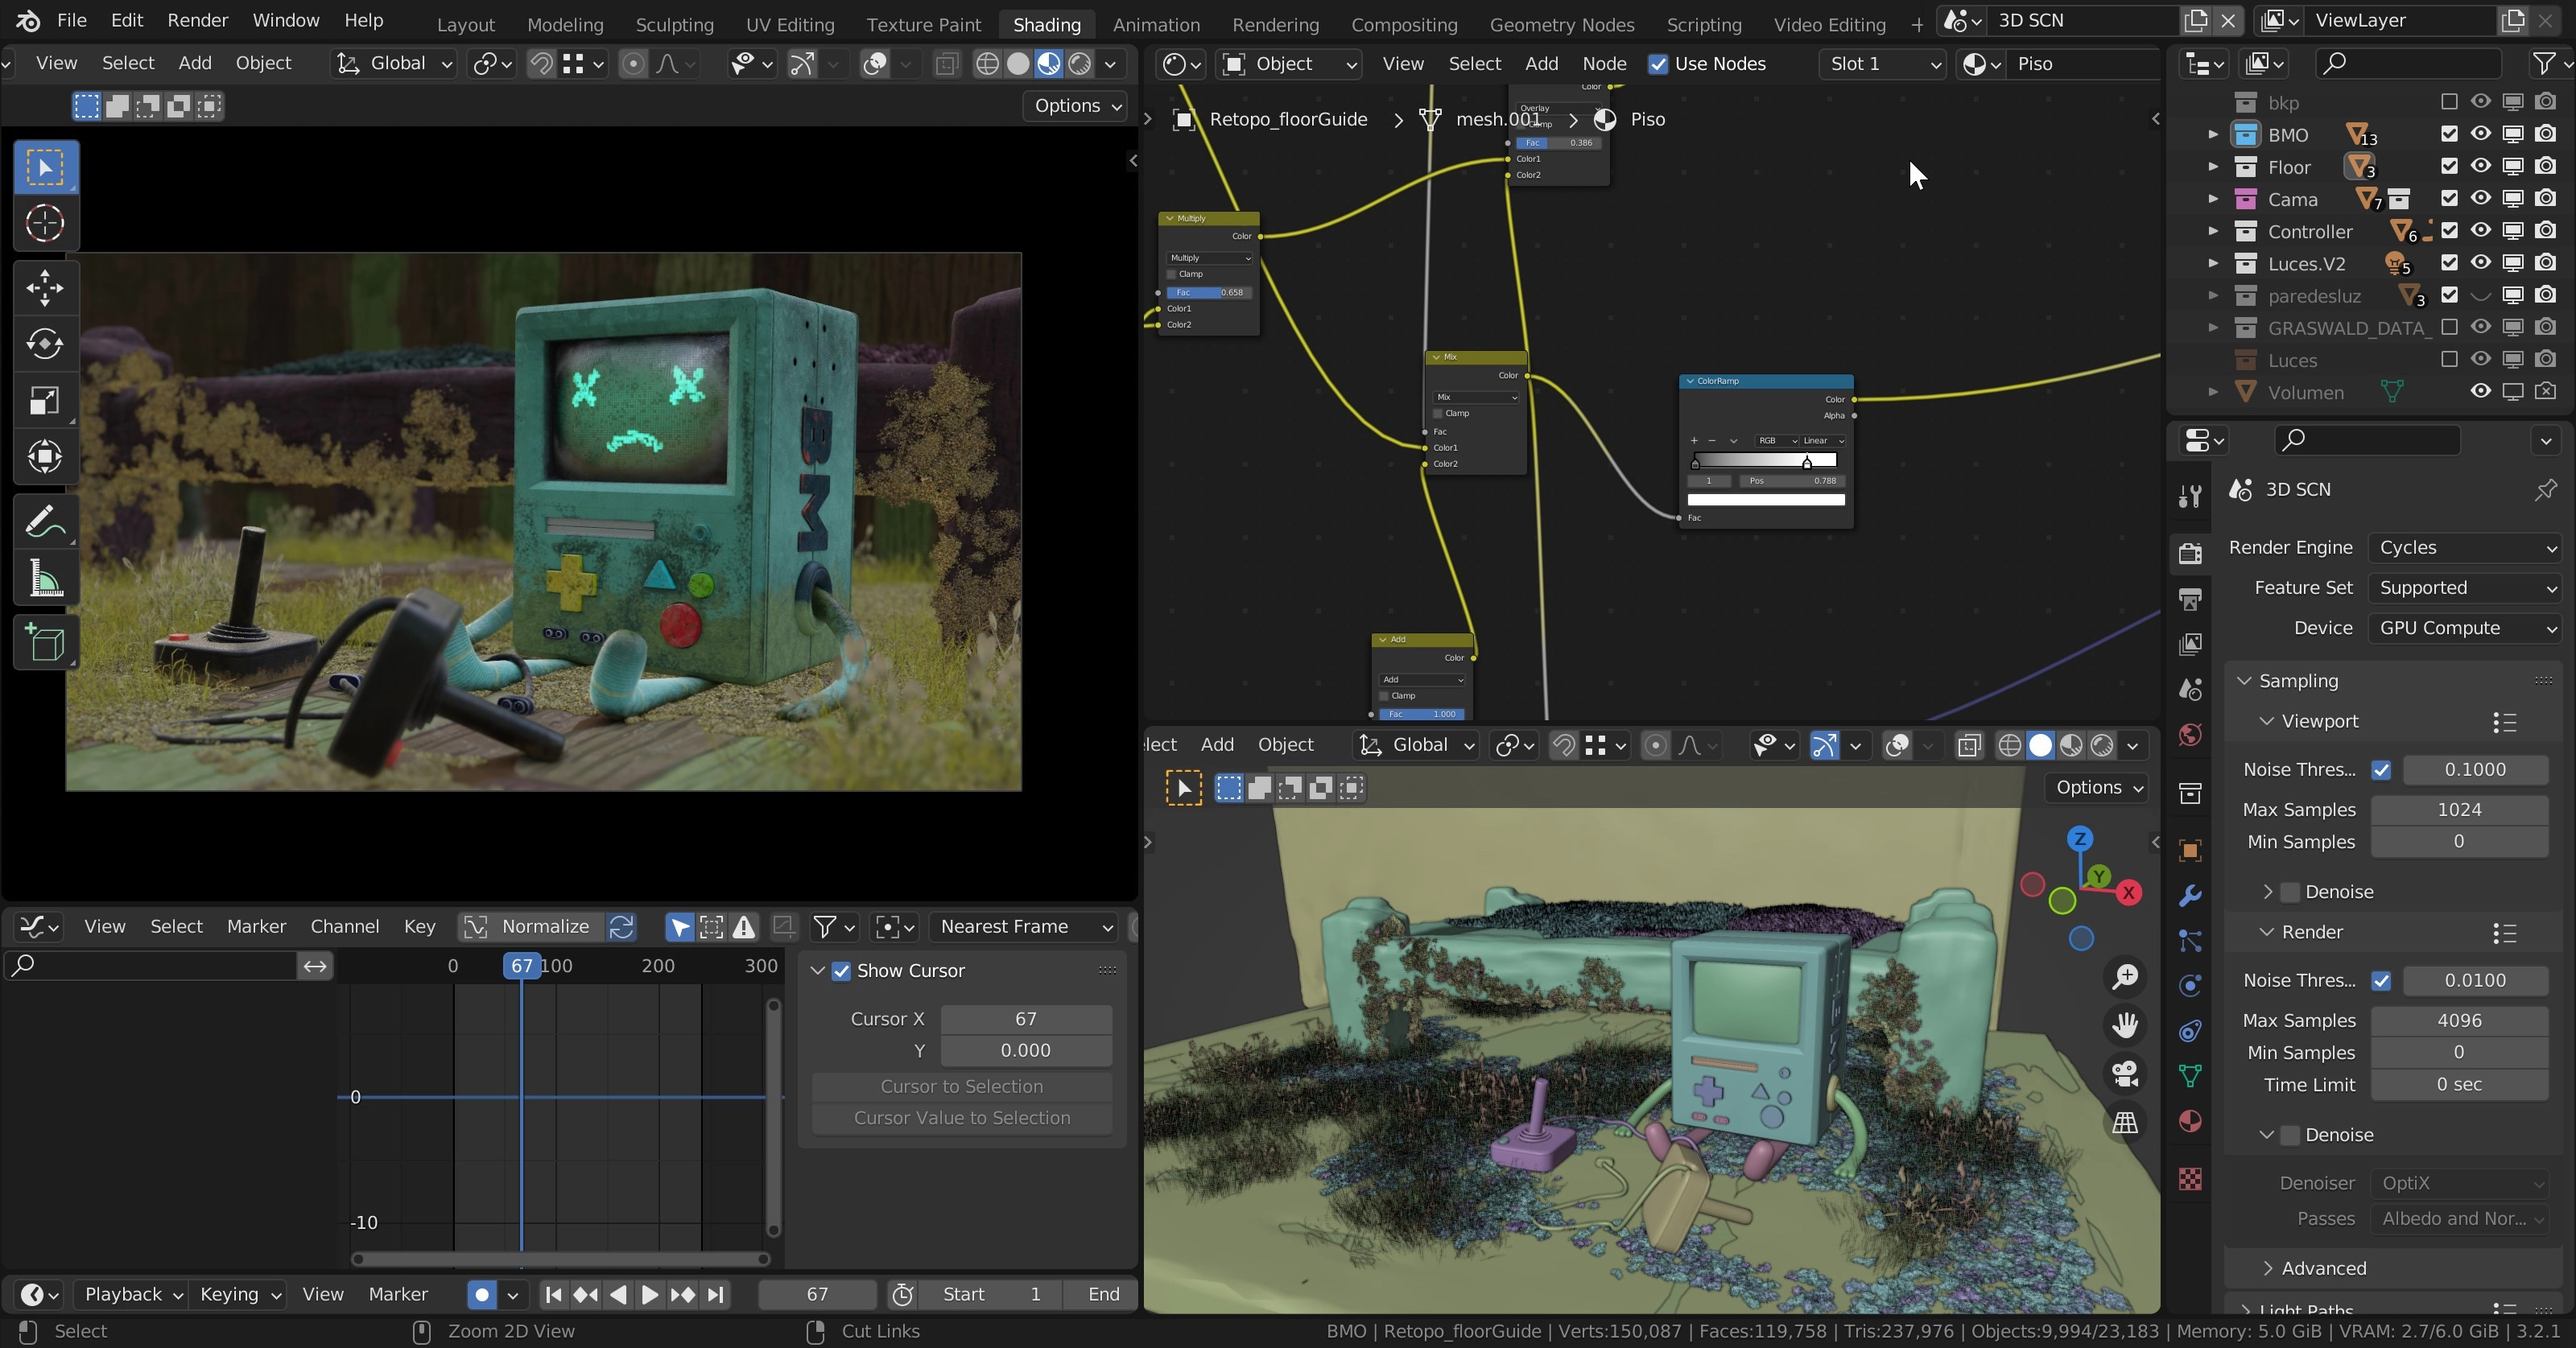Screen dimensions: 2576x1348
Task: Open the Modifier properties wrench tab
Action: pos(2190,895)
